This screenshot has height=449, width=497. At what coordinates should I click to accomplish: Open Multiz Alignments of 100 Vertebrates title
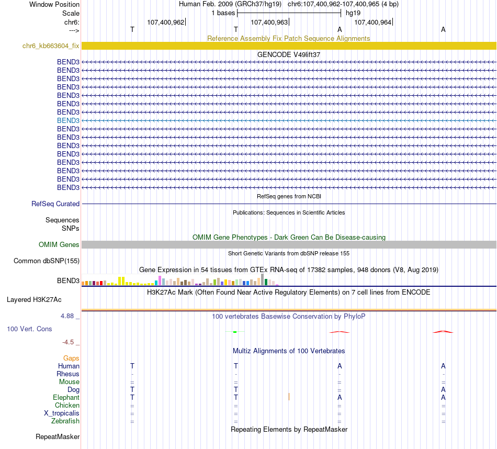click(289, 351)
